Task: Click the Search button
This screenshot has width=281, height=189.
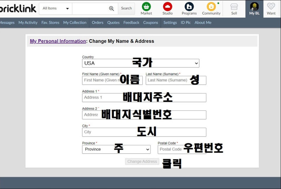Action: coord(126,8)
